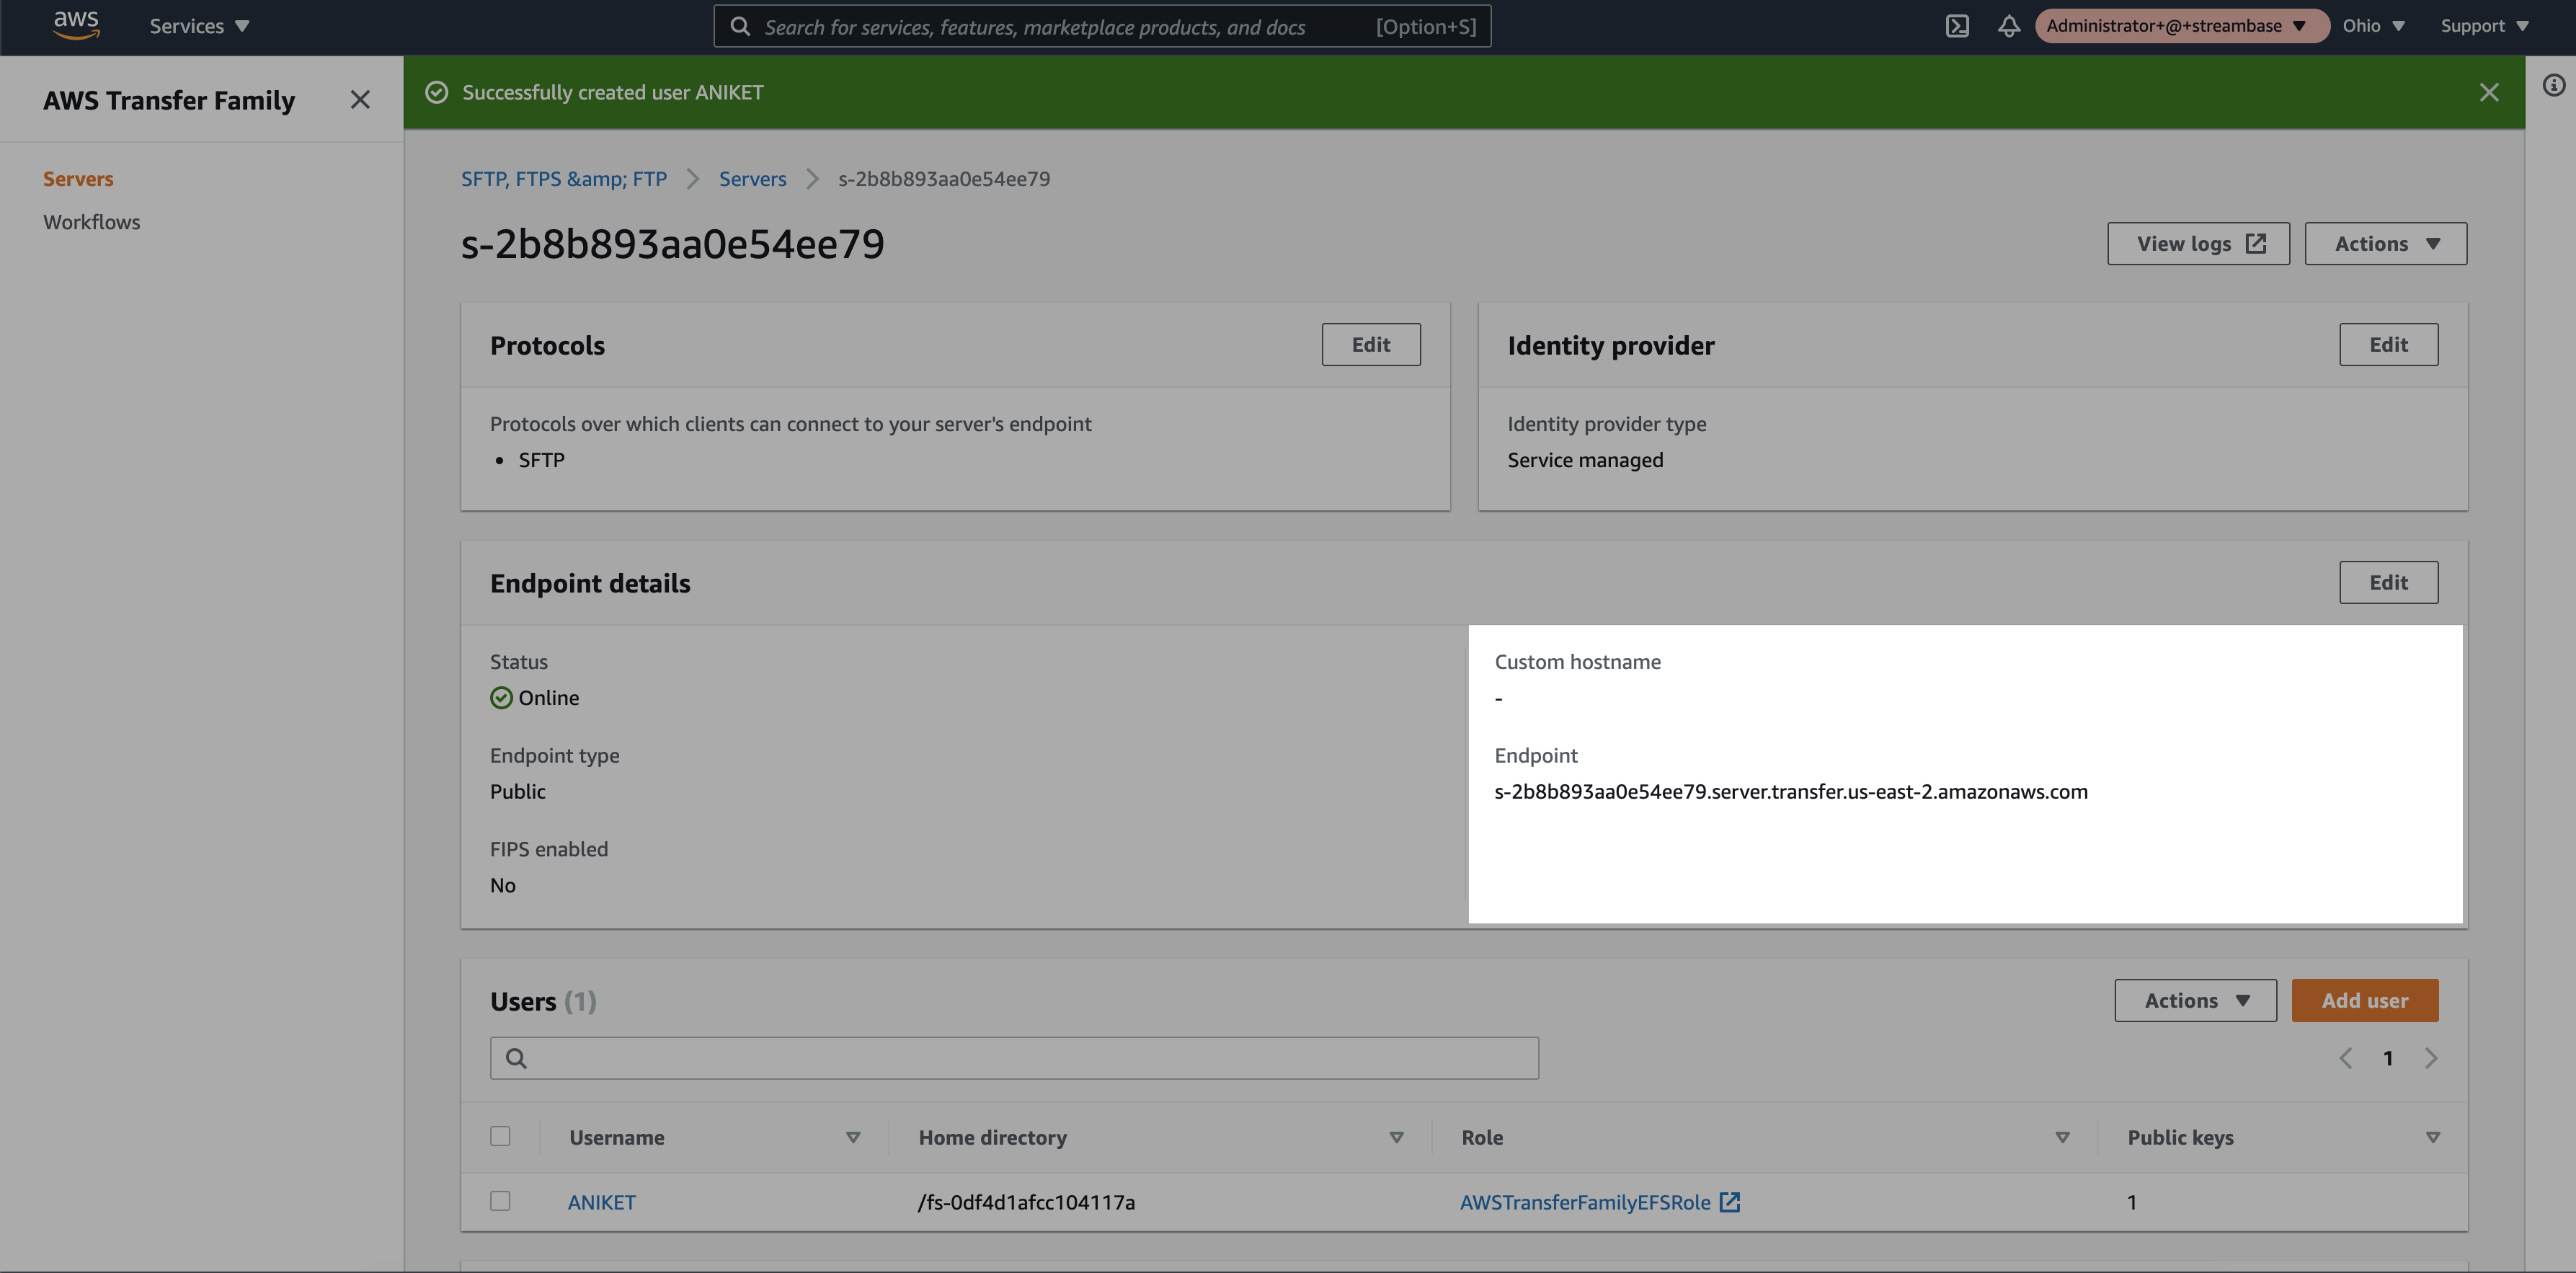Open the Administrator account dropdown
Viewport: 2576px width, 1273px height.
[2181, 26]
